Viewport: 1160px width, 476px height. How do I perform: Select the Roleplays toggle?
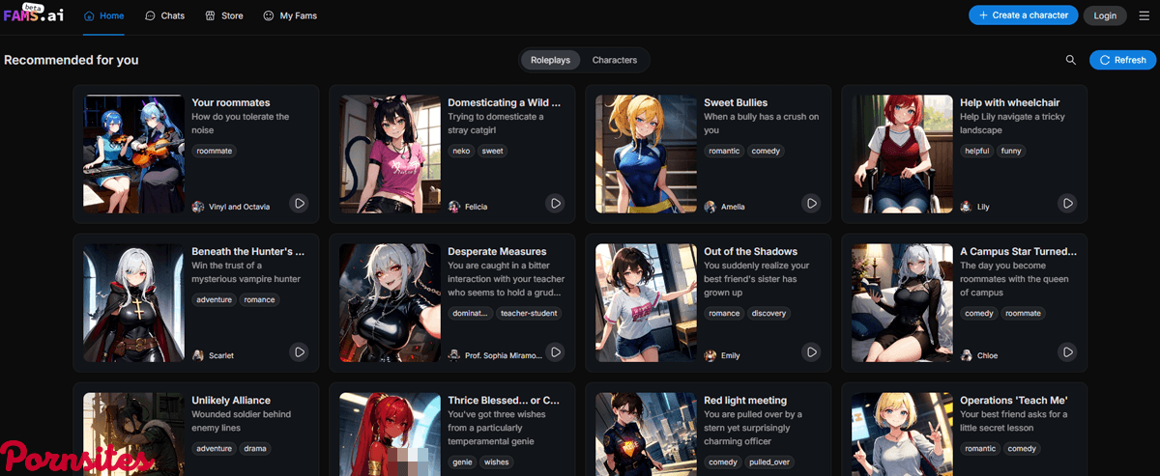coord(550,60)
